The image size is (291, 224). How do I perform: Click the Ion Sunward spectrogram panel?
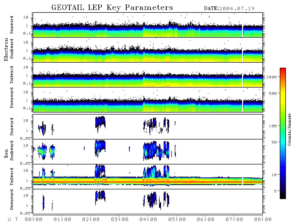pos(148,127)
